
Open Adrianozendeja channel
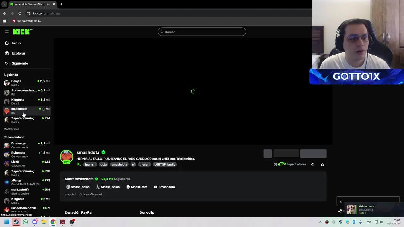tap(27, 92)
